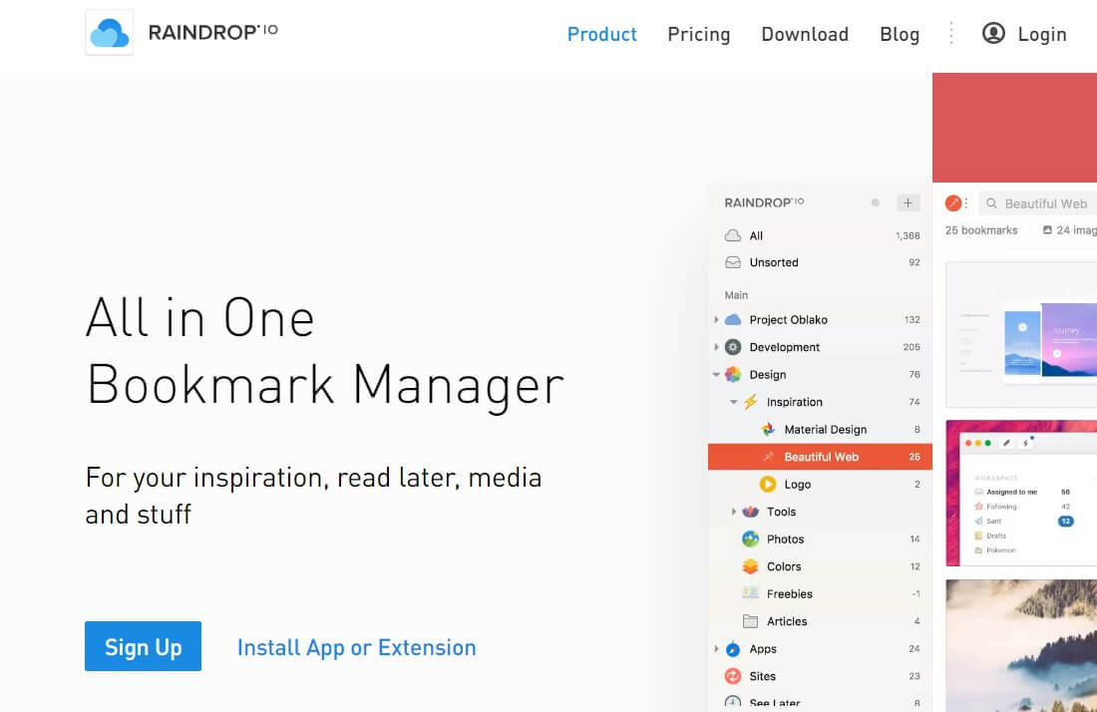The image size is (1097, 712).
Task: Click the Logo play-circle icon
Action: pyautogui.click(x=768, y=484)
